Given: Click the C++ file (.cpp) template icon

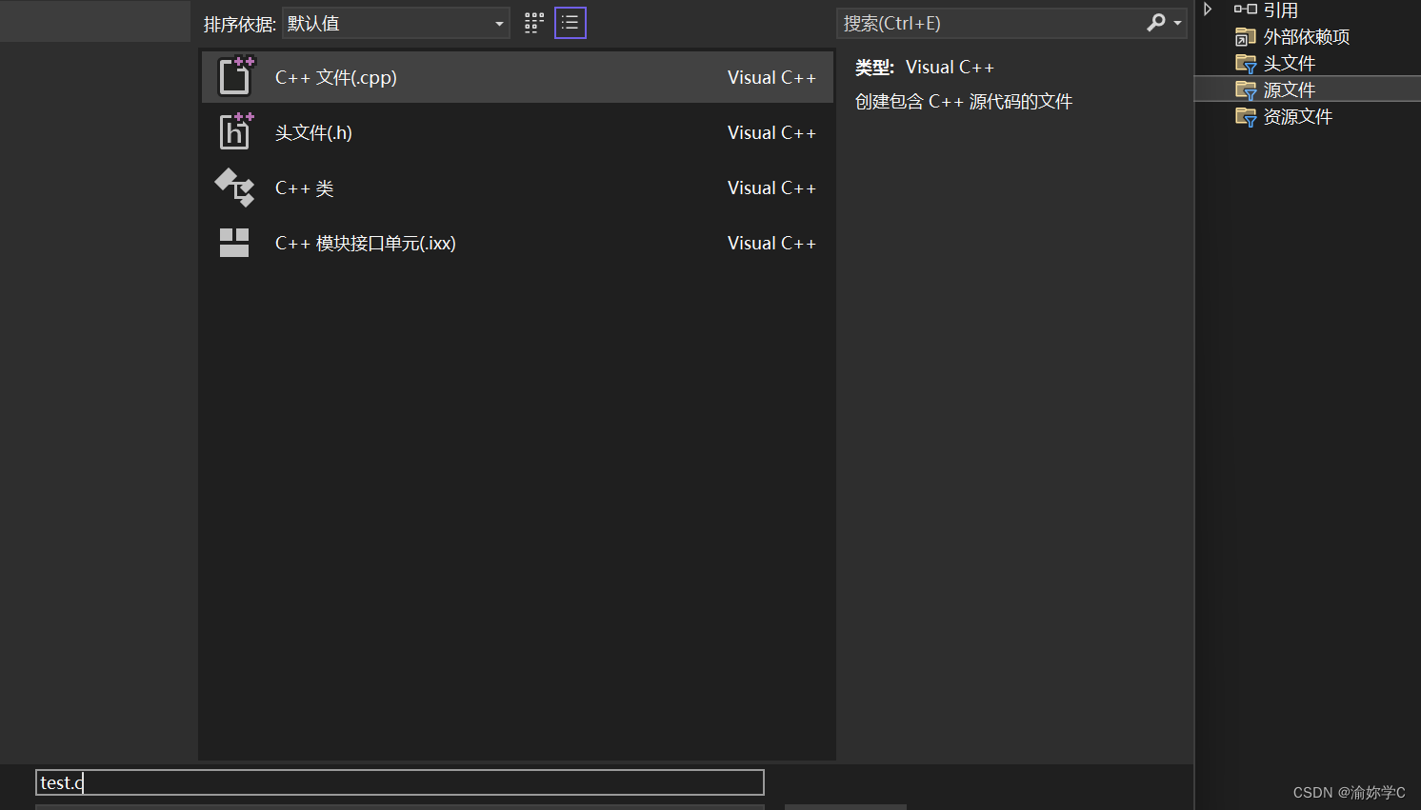Looking at the screenshot, I should coord(235,76).
